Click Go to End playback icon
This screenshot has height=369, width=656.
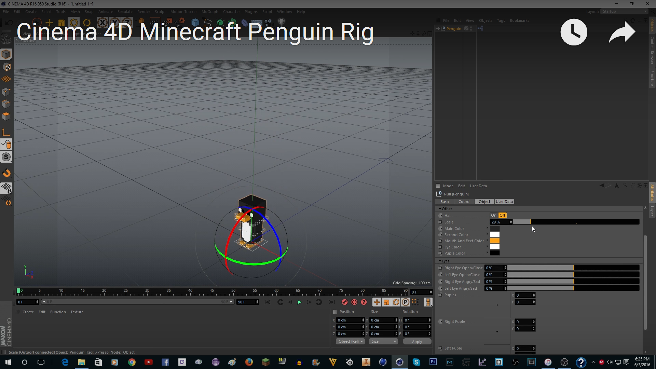pyautogui.click(x=331, y=302)
